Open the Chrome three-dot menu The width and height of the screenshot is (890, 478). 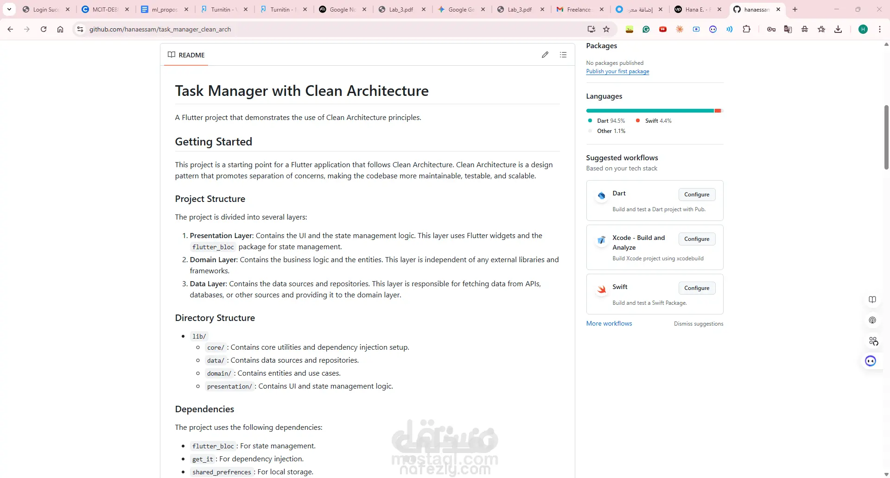[x=880, y=29]
